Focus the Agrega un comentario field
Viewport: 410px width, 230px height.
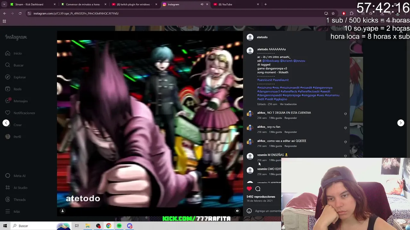pos(268,211)
